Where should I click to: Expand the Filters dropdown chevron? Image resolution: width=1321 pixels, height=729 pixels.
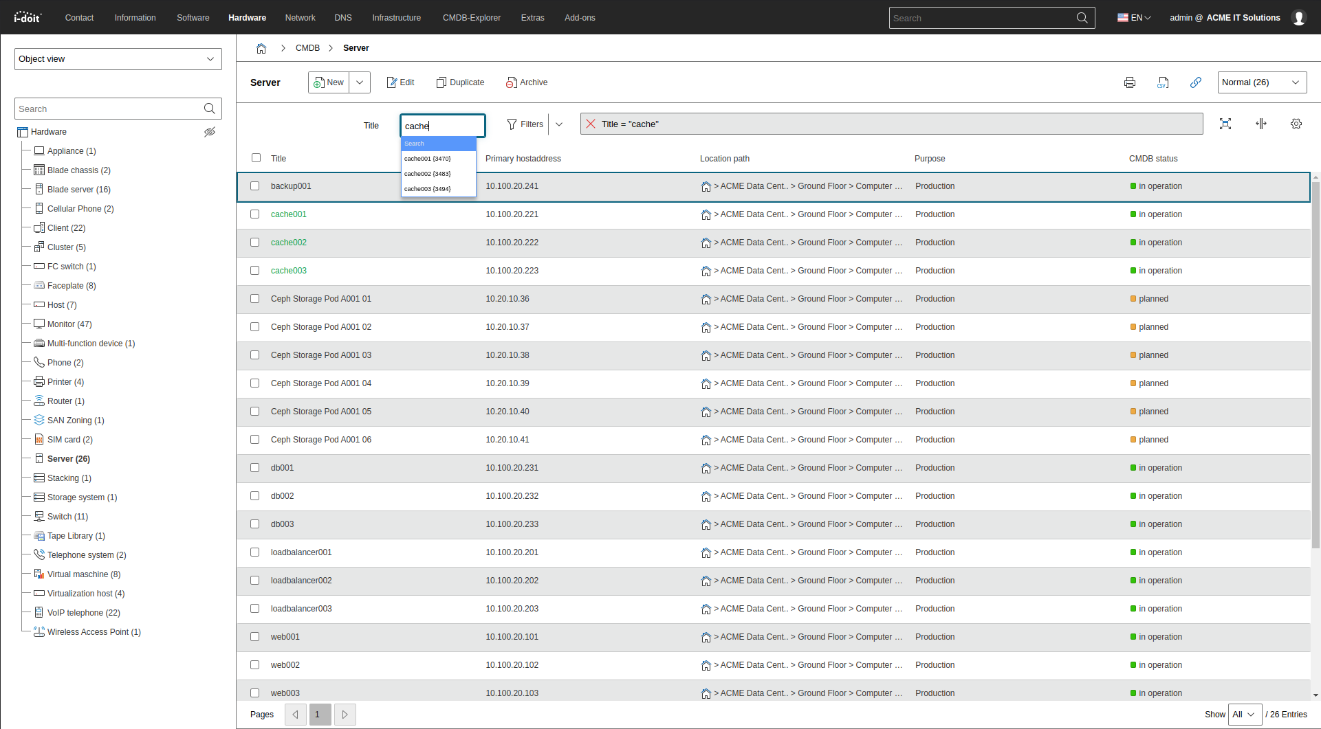(x=559, y=124)
